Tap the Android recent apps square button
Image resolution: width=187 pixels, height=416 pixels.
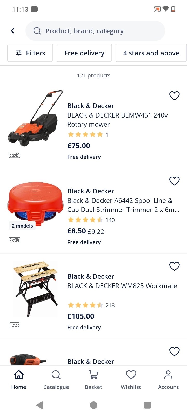pyautogui.click(x=147, y=405)
